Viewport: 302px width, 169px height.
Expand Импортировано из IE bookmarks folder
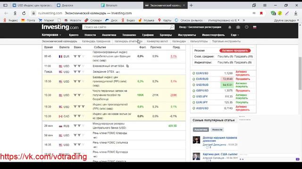(224, 20)
